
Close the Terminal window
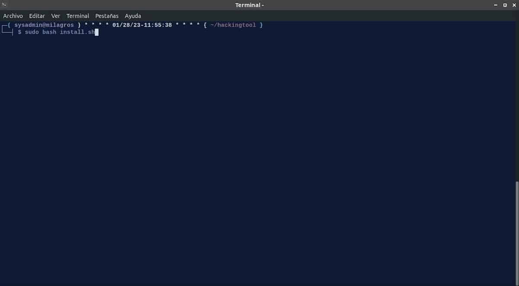514,5
